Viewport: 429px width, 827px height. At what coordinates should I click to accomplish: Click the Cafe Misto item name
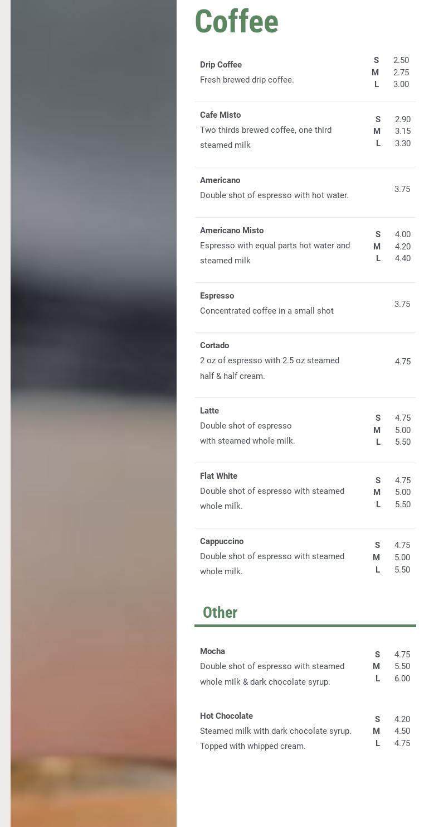point(220,115)
